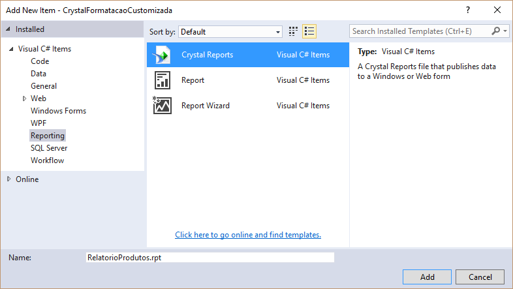This screenshot has width=513, height=289.
Task: Select the Windows Forms category
Action: point(58,111)
